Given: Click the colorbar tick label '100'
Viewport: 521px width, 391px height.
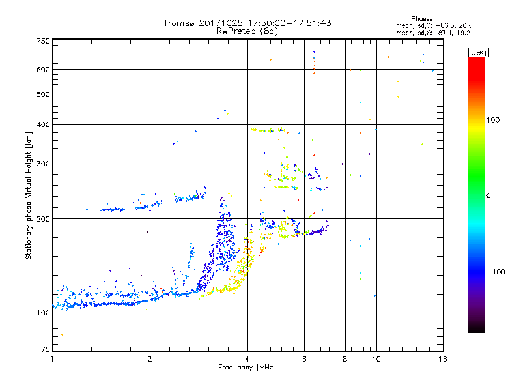Looking at the screenshot, I should point(493,120).
